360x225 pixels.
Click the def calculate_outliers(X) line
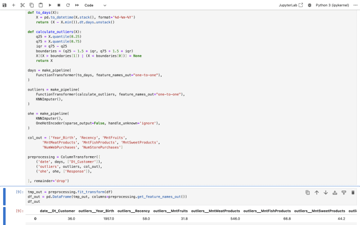click(x=55, y=32)
